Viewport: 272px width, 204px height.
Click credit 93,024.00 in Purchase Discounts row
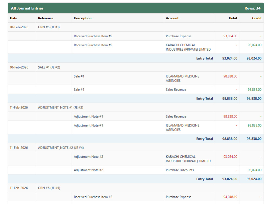click(x=255, y=170)
